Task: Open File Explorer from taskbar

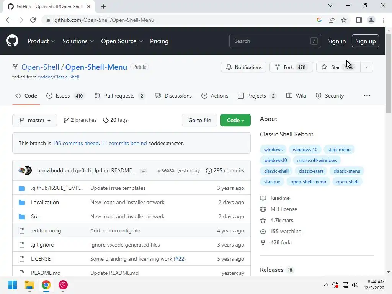Action: coord(29,285)
